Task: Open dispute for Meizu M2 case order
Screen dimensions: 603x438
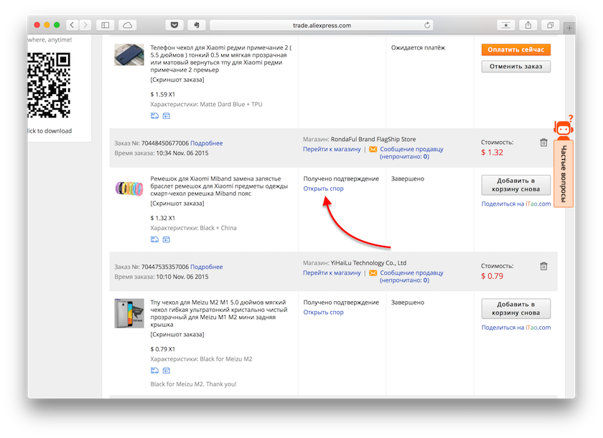Action: point(324,312)
